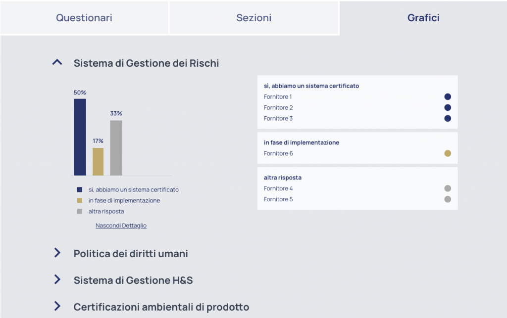Click the gray 33% bar
This screenshot has height=318, width=507.
[116, 148]
